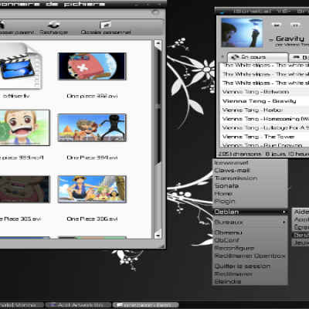Open Jeux in the Debian submenu

tap(301, 243)
